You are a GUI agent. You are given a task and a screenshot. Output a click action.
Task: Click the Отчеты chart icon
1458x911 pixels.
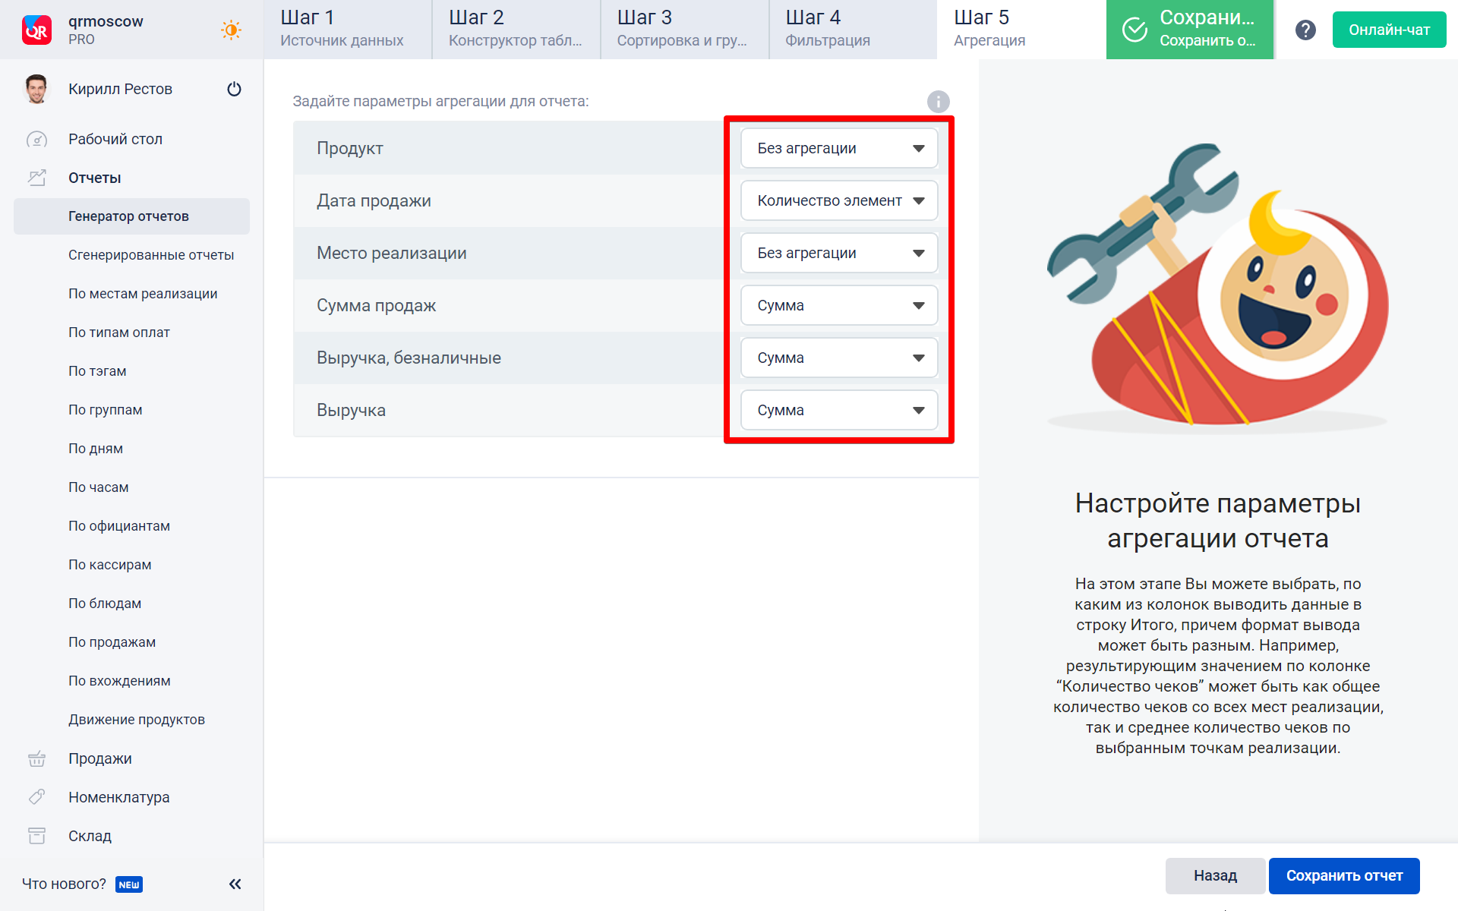(x=36, y=178)
